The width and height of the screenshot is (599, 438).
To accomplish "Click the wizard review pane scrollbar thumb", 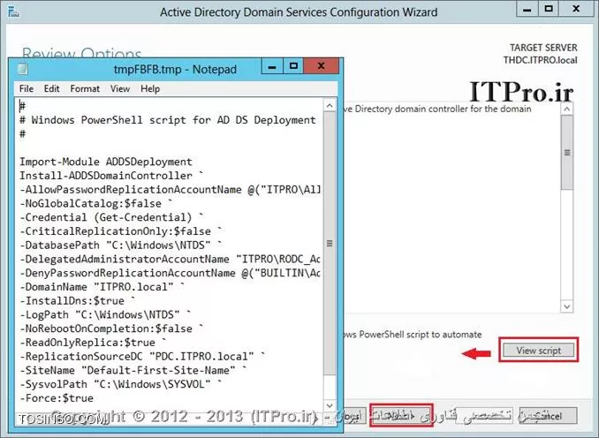I will coord(567,153).
